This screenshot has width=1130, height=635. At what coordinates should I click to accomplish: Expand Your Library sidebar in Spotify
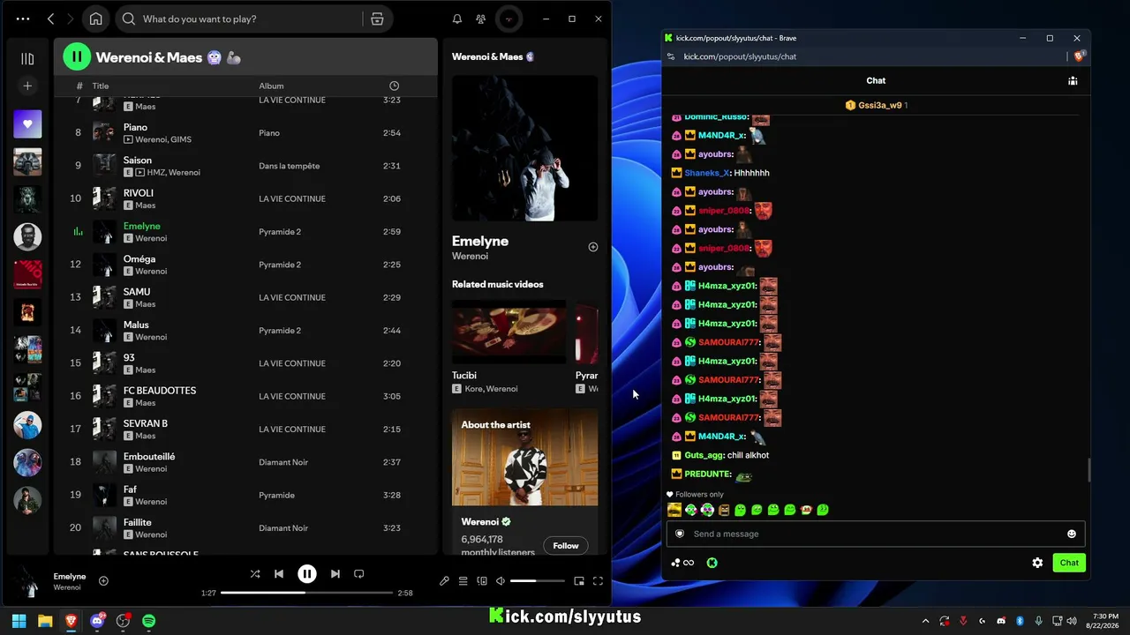(x=27, y=59)
